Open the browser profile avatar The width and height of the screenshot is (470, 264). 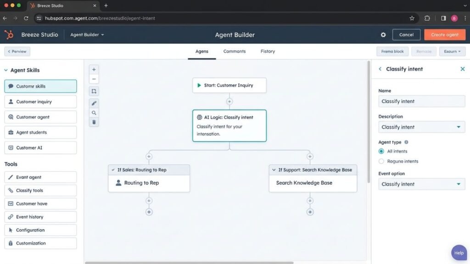[x=454, y=18]
